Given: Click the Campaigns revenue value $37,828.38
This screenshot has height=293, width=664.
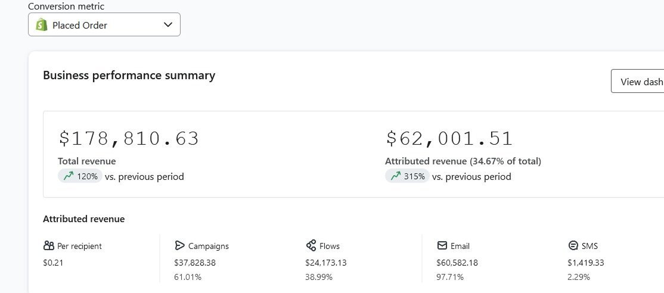Looking at the screenshot, I should 195,263.
